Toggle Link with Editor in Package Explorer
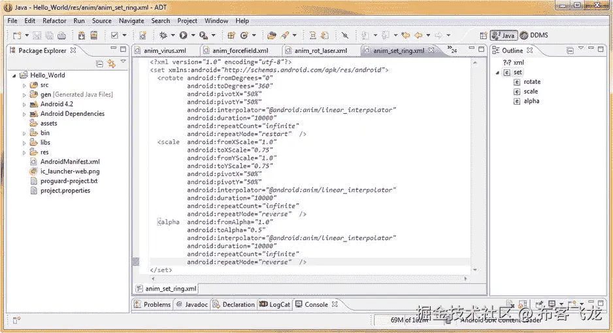This screenshot has height=333, width=613. click(x=112, y=63)
